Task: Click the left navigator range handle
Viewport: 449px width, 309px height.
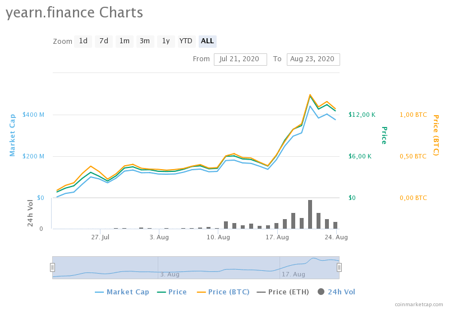Action: coord(53,267)
